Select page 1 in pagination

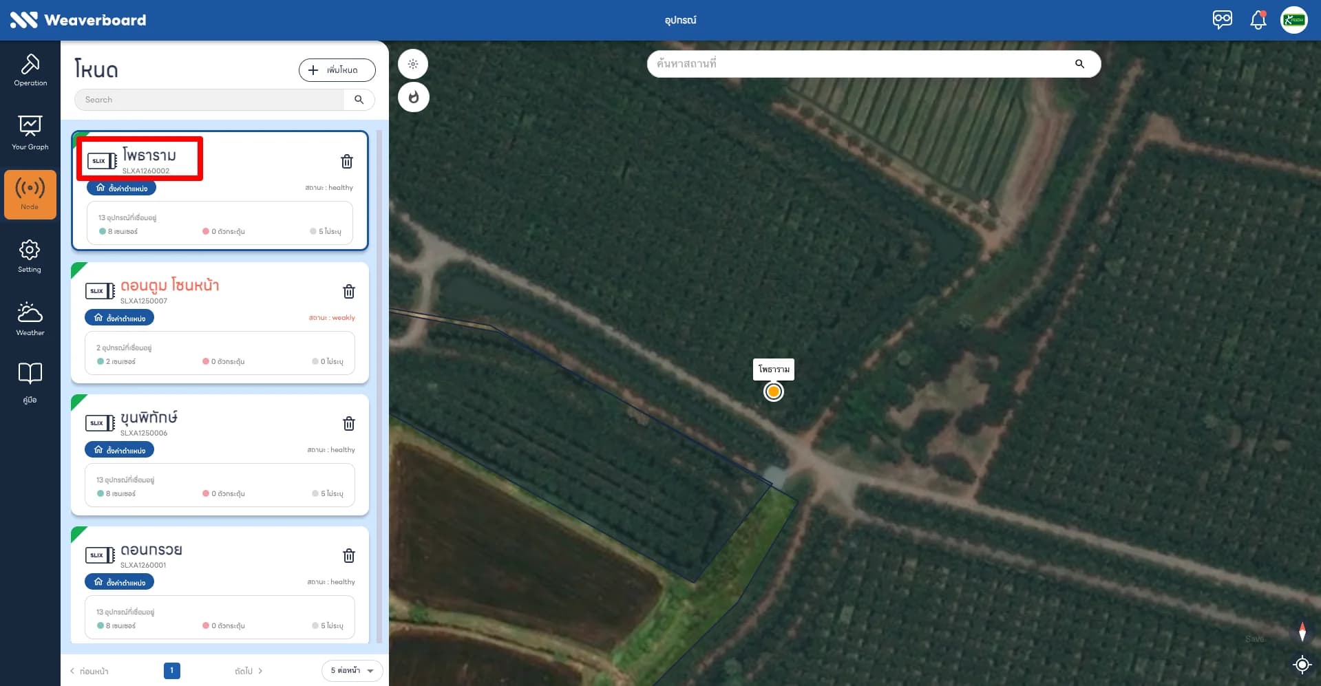[172, 670]
